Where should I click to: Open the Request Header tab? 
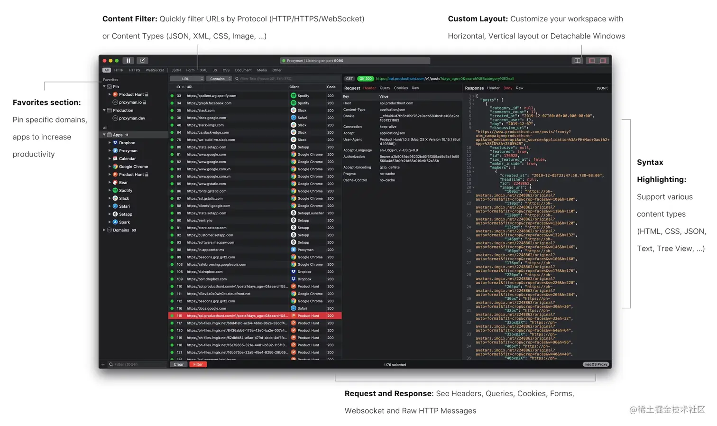click(369, 88)
